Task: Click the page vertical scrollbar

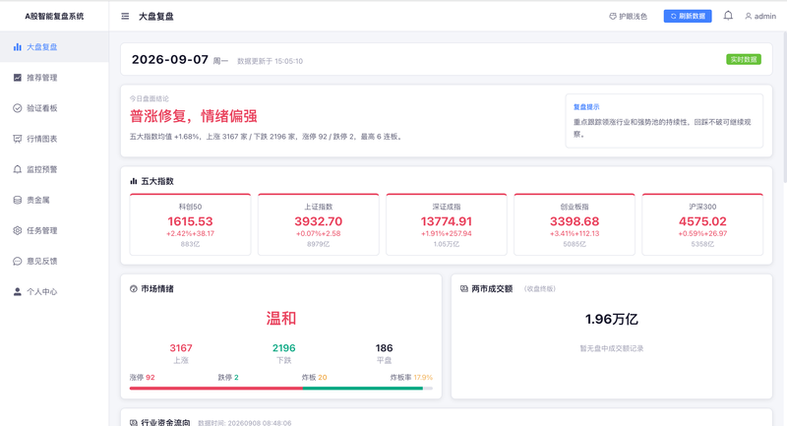Action: 785,106
